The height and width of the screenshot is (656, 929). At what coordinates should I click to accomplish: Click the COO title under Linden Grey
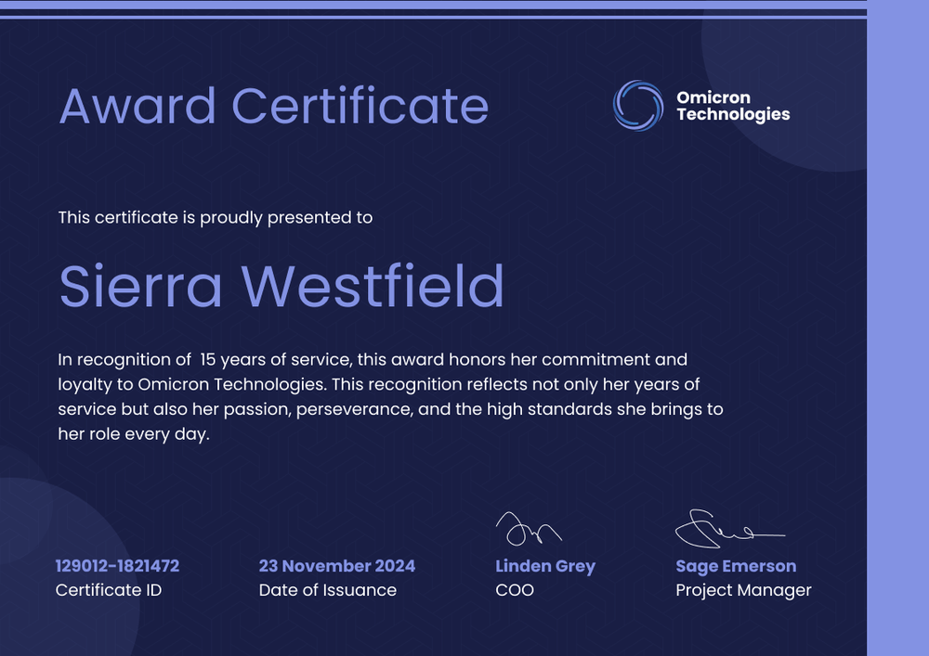pyautogui.click(x=516, y=590)
